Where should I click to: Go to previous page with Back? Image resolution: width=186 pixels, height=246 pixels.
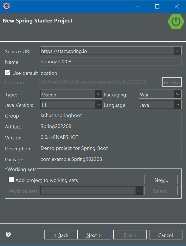(61, 235)
